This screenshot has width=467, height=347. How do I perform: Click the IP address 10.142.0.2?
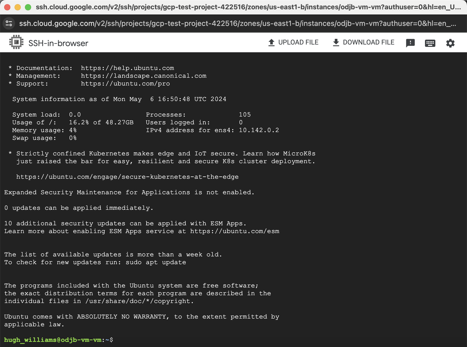point(259,130)
